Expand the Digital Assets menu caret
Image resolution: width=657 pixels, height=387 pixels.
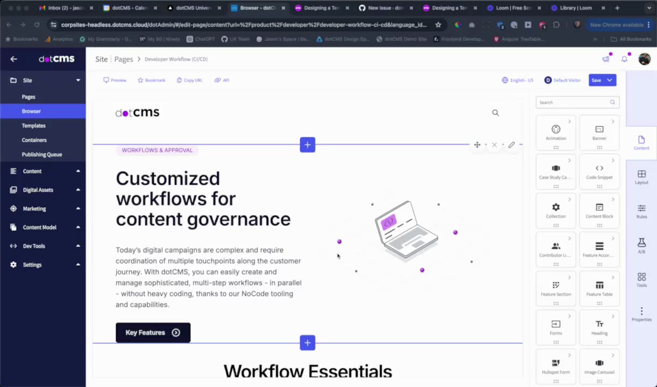[x=78, y=190]
